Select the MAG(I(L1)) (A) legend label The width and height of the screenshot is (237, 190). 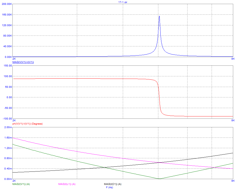click(x=67, y=184)
